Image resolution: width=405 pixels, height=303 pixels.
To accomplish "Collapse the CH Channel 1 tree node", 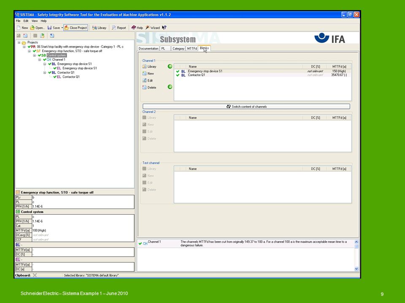I will 40,59.
